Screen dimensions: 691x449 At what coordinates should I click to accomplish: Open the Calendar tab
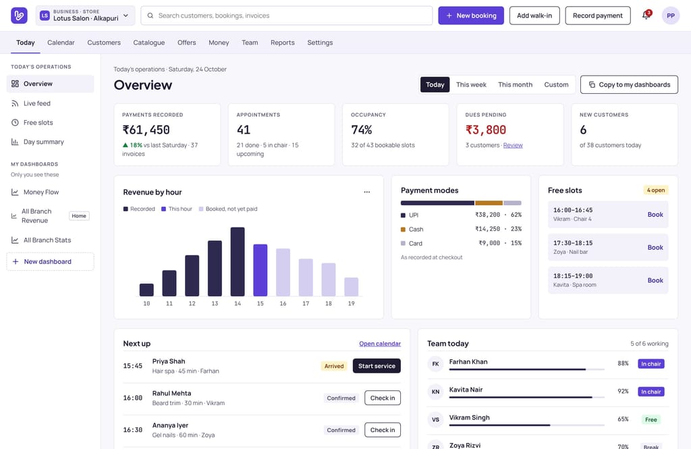click(x=61, y=43)
